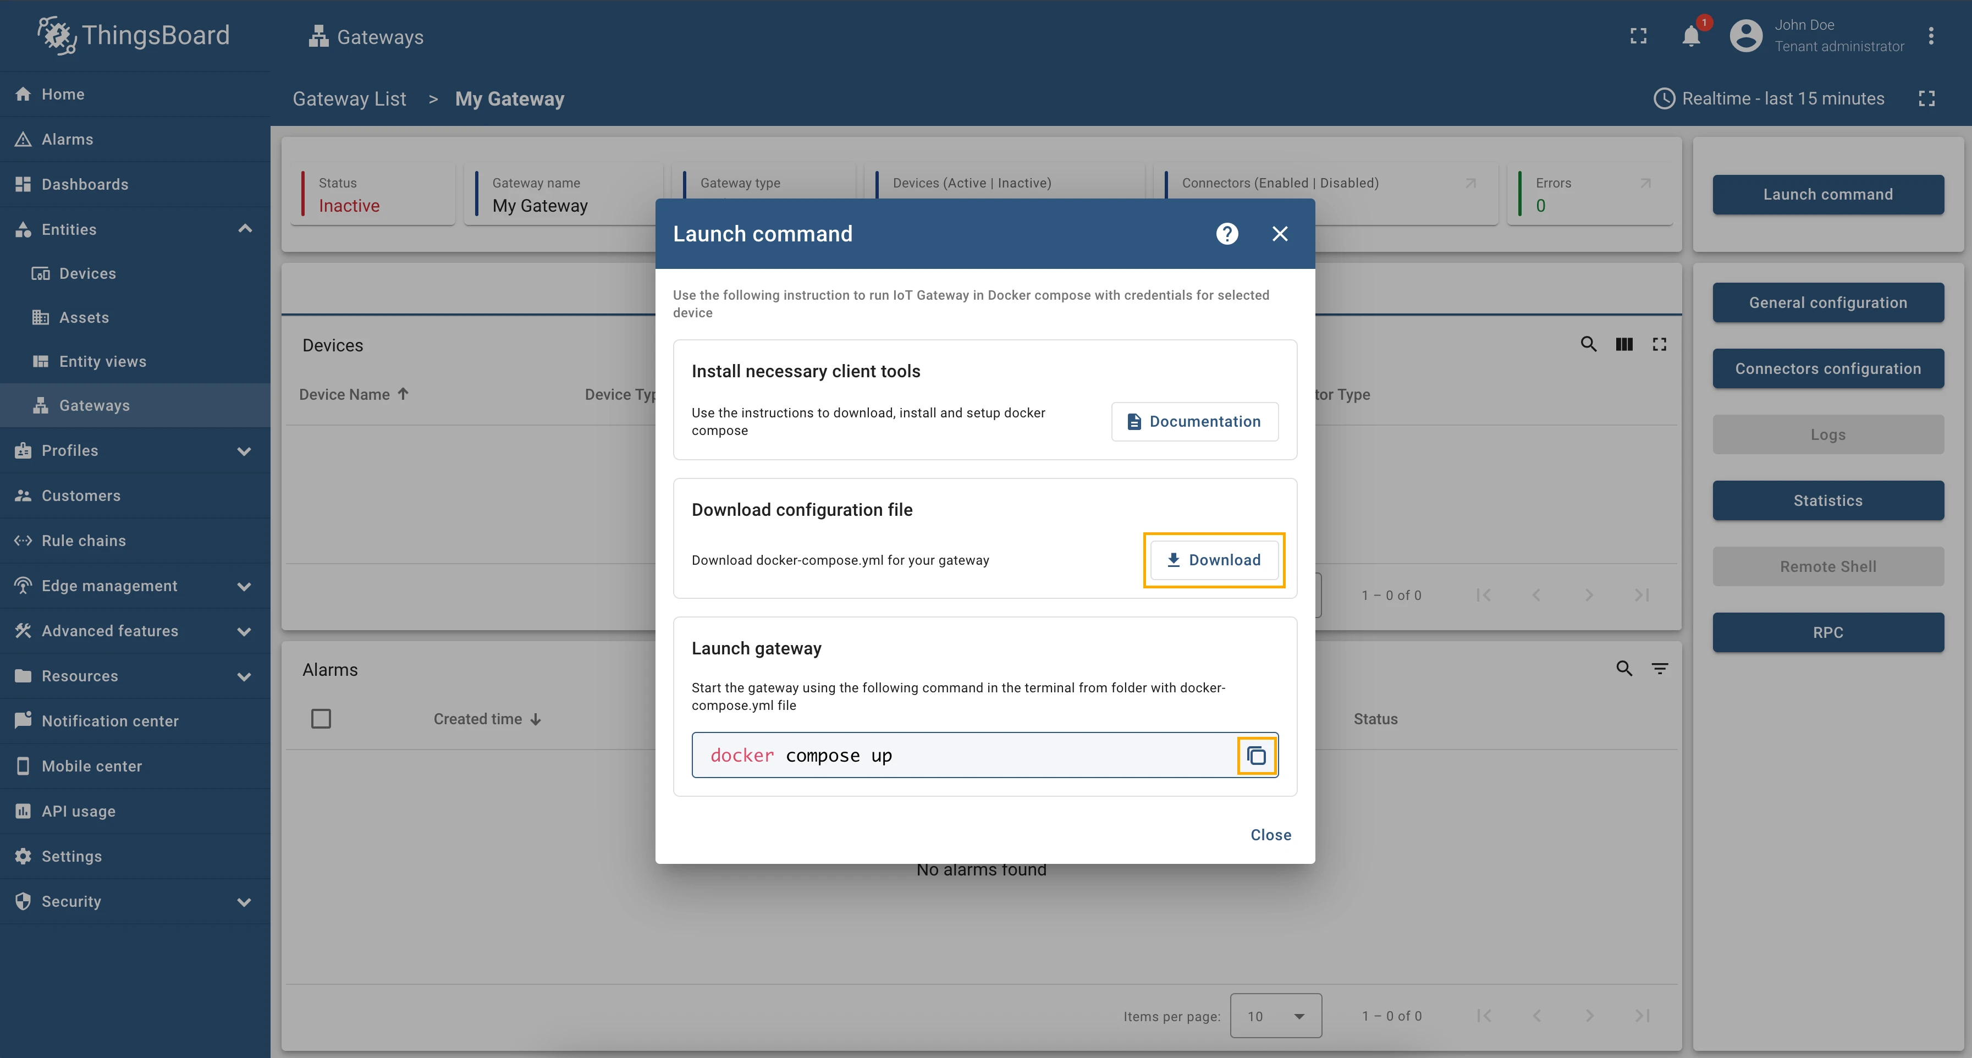
Task: Toggle fullscreen mode in top bar
Action: tap(1638, 36)
